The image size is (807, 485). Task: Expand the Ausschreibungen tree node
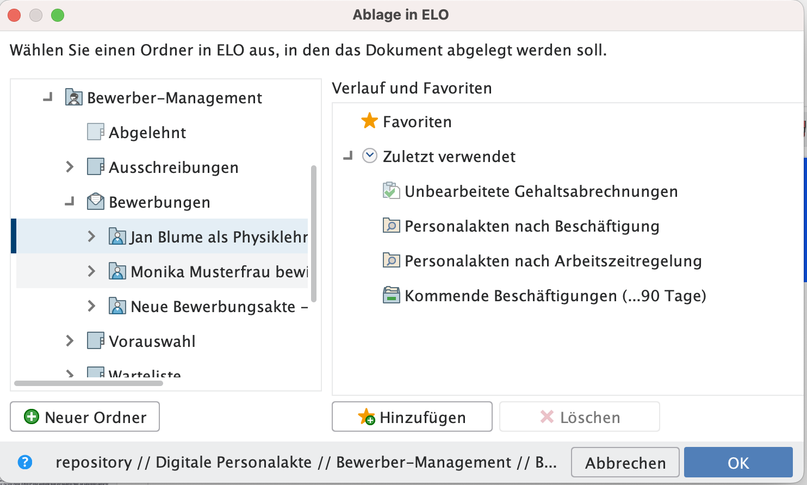tap(70, 167)
